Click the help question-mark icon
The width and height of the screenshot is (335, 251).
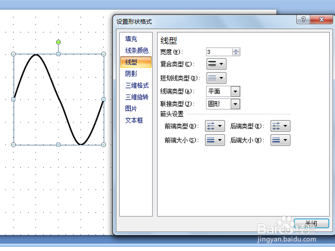click(x=302, y=19)
